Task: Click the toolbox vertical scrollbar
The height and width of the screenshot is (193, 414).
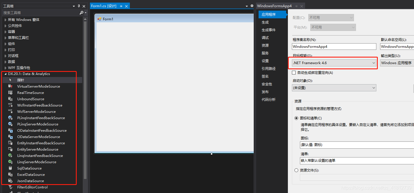Action: pyautogui.click(x=85, y=100)
